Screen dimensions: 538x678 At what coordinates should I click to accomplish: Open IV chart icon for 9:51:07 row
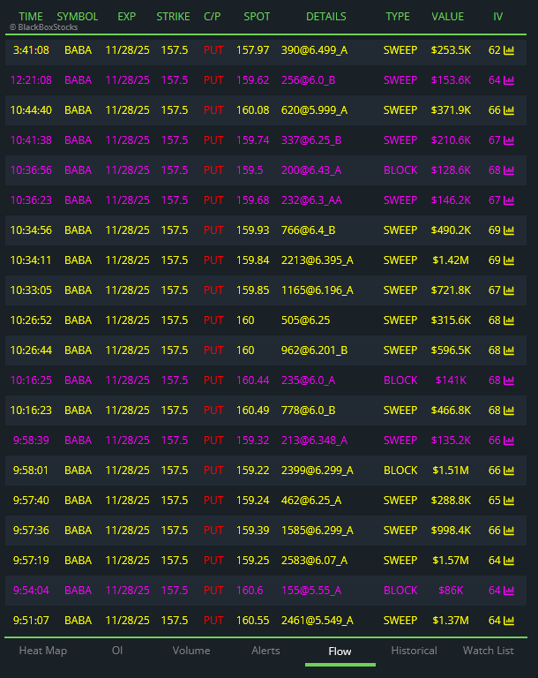509,621
